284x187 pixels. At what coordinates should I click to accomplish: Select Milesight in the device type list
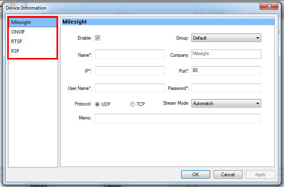pos(32,22)
